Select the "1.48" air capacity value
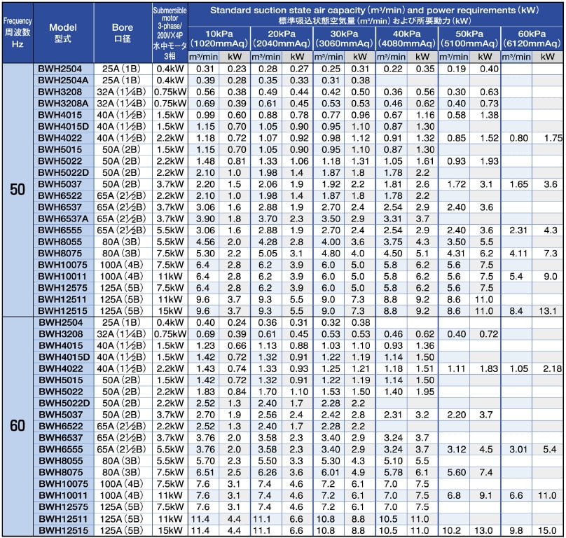Viewport: 566px width, 538px height. (x=205, y=161)
